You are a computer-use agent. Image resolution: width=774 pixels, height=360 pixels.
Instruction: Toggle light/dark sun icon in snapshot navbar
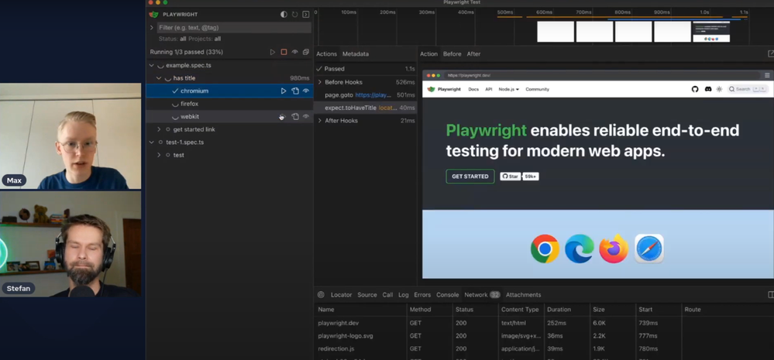click(719, 89)
